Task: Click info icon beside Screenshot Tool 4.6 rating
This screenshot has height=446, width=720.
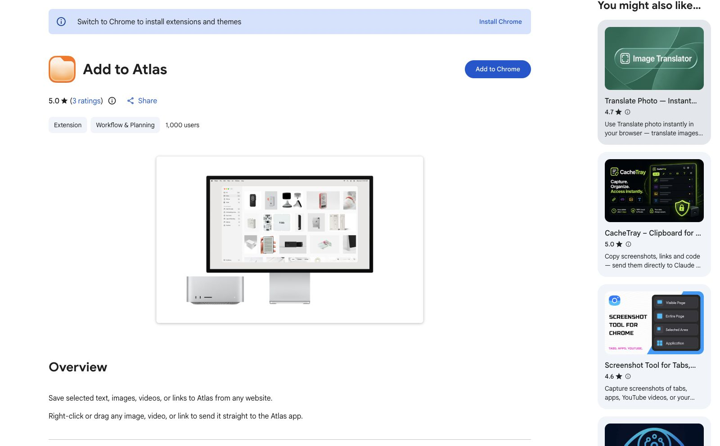Action: click(x=628, y=376)
